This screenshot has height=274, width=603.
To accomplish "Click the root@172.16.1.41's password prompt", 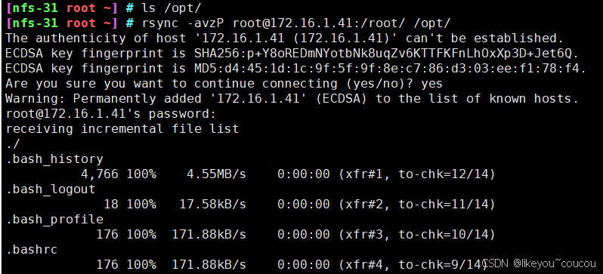I will tap(111, 114).
